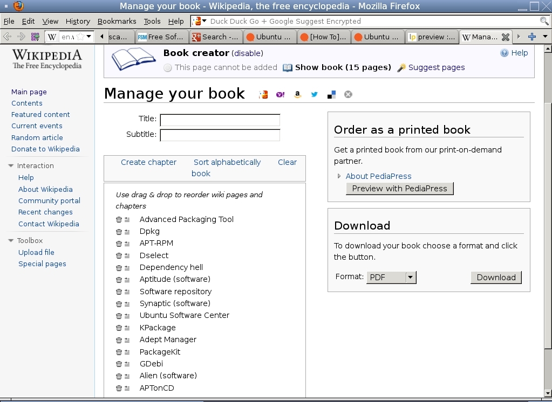The image size is (552, 402).
Task: Click the reorder handle icon next to PackageKit
Action: point(127,352)
